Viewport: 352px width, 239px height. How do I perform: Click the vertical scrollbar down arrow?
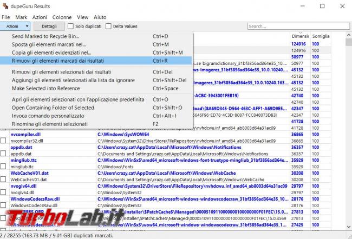(349, 227)
